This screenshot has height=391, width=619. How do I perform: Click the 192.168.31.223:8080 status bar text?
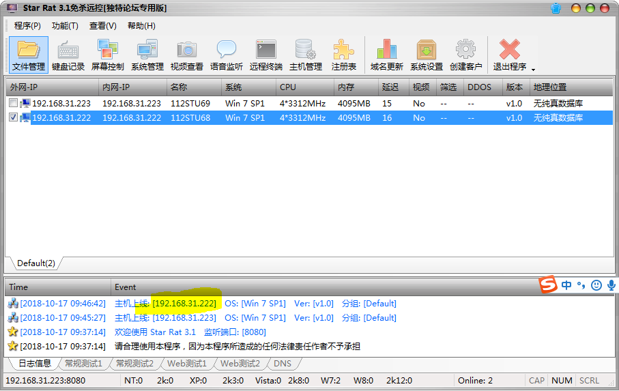pyautogui.click(x=46, y=380)
